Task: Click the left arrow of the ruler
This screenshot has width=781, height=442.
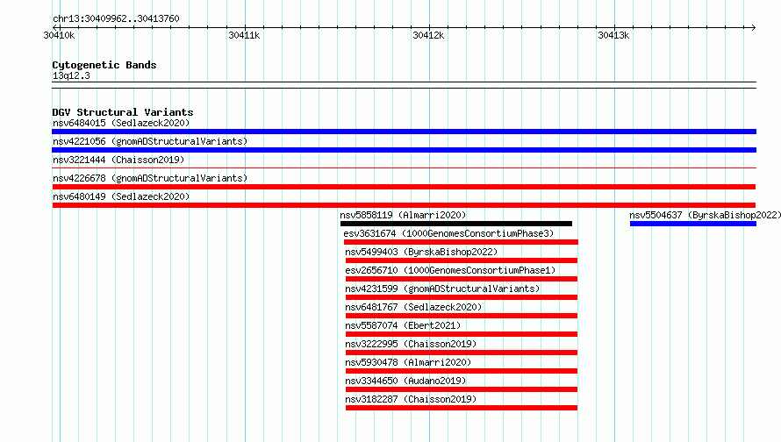Action: click(x=54, y=27)
